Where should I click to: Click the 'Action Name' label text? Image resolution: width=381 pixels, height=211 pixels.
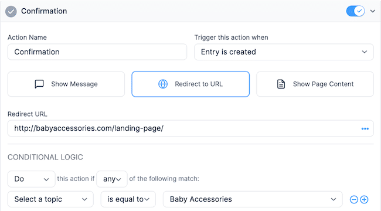(x=27, y=38)
